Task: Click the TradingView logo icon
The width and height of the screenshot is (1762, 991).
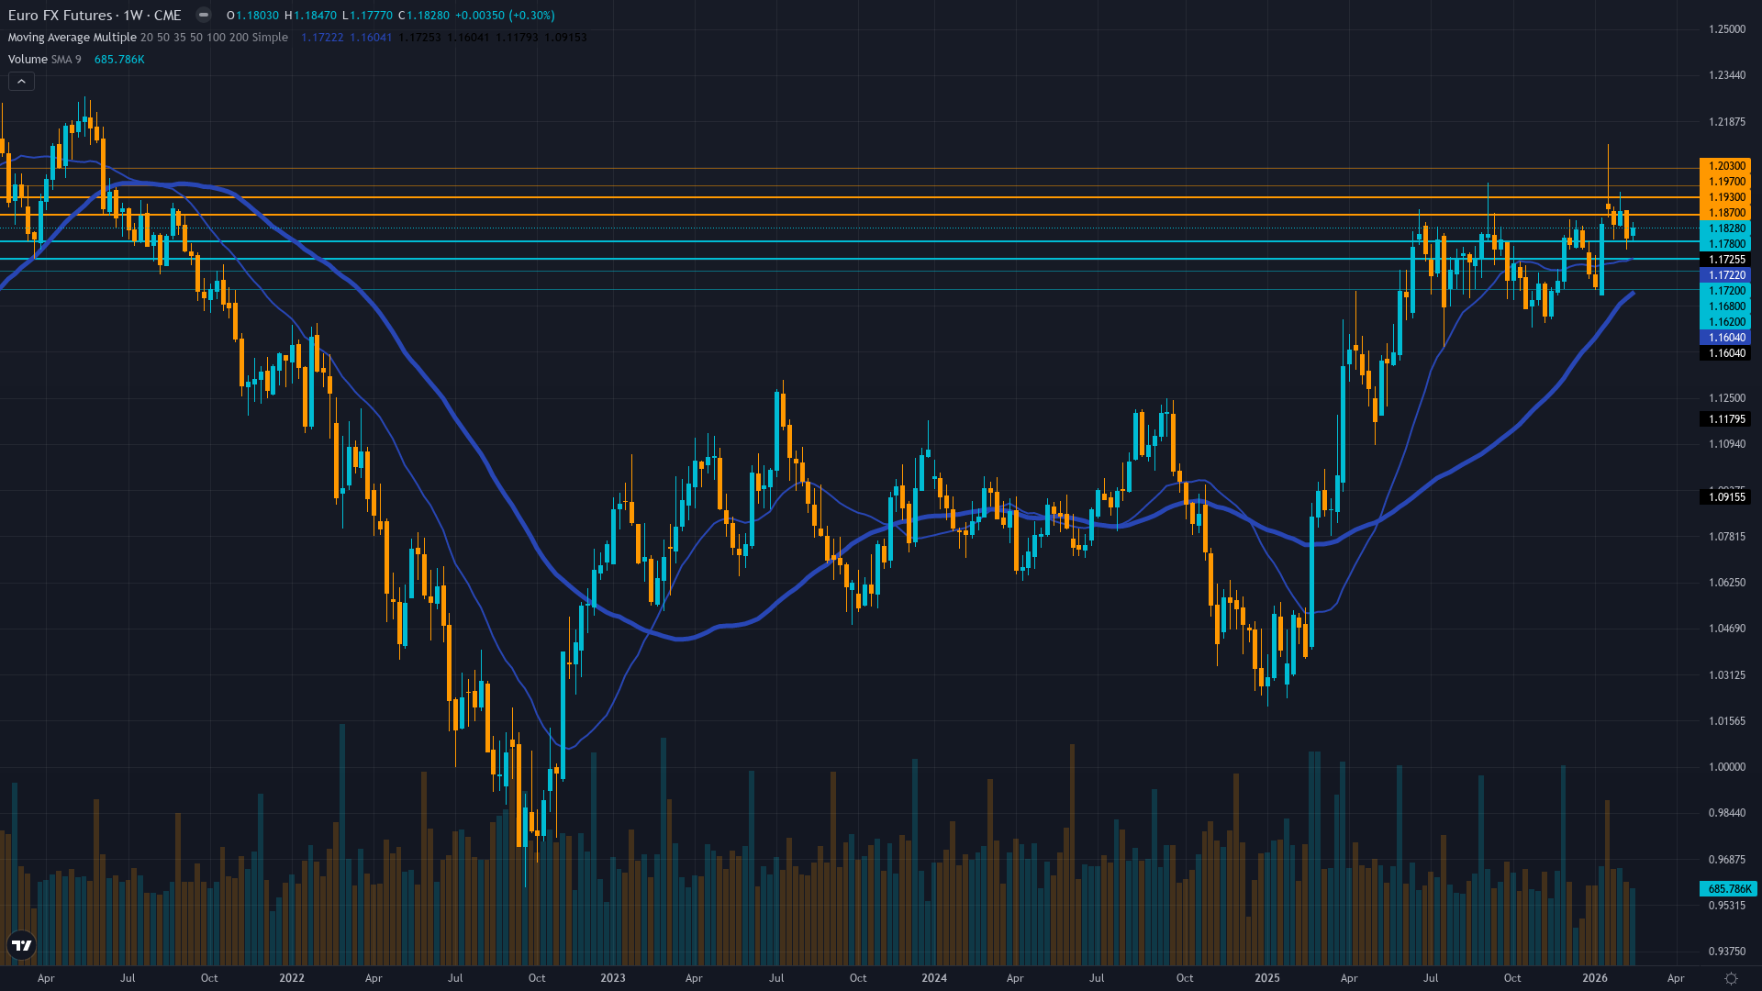Action: (21, 945)
